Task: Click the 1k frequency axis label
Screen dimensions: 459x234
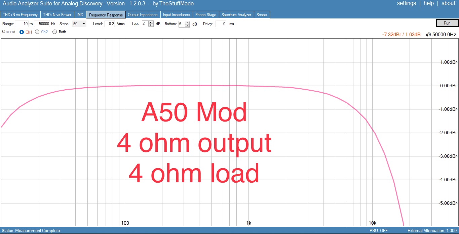Action: click(249, 223)
